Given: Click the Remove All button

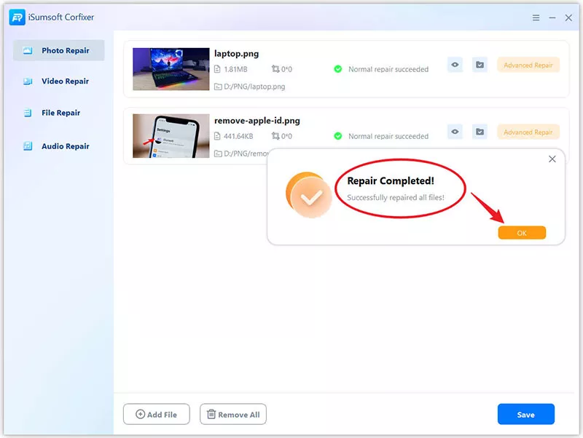Looking at the screenshot, I should 233,414.
